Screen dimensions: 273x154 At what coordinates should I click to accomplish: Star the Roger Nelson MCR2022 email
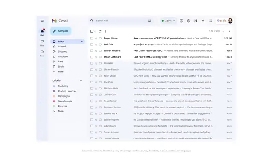tap(96, 38)
